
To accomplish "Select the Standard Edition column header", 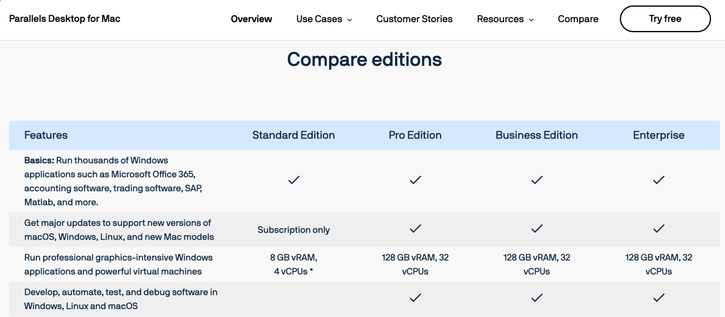I will [x=293, y=135].
